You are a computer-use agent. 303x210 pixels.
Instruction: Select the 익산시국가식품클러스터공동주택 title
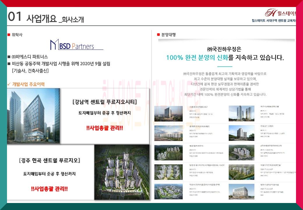205,185
